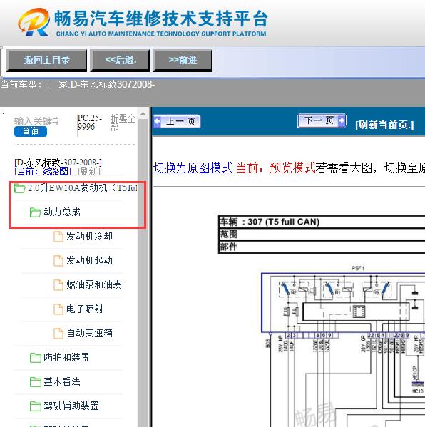Open 发动机冷却 wiring diagram
The image size is (425, 427).
pyautogui.click(x=90, y=236)
